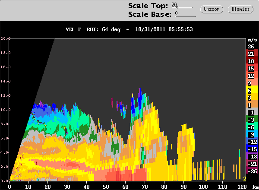The height and width of the screenshot is (190, 259).
Task: Pick the -9 m/s light blue swatch
Action: pos(252,134)
